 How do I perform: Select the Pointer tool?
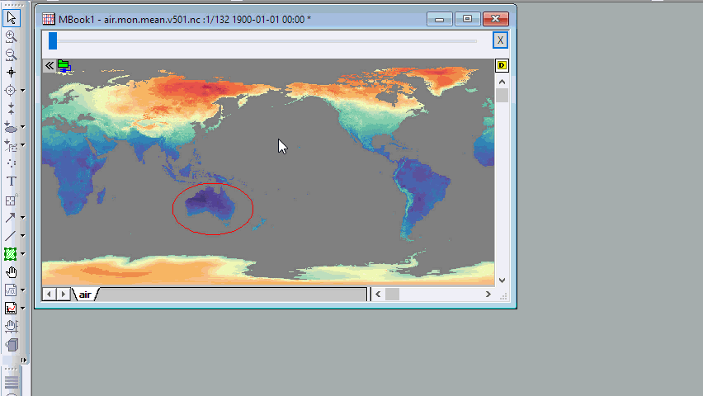[x=11, y=17]
